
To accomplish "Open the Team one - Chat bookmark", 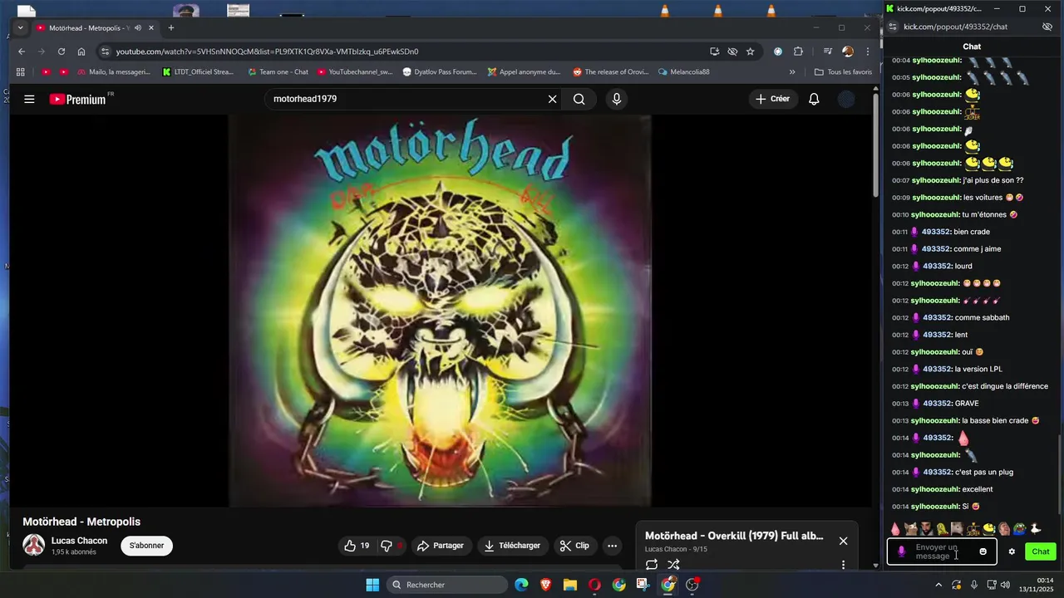I will 278,72.
